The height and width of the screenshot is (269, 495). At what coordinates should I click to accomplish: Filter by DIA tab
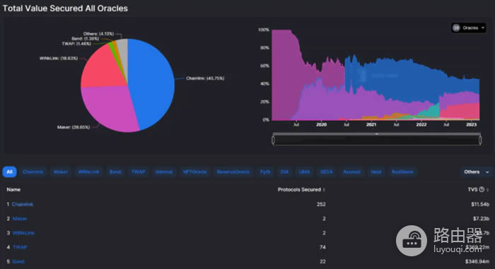(x=284, y=172)
